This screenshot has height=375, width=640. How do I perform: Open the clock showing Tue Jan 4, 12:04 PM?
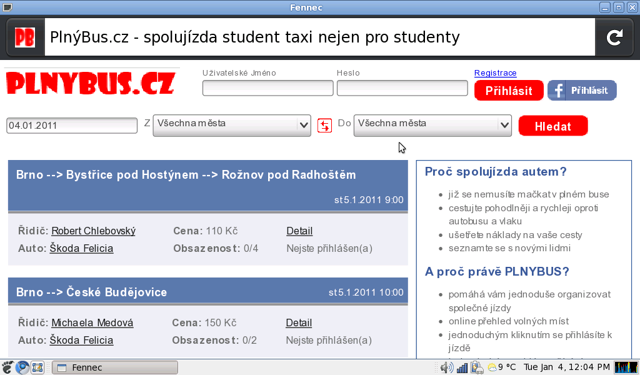click(x=567, y=367)
